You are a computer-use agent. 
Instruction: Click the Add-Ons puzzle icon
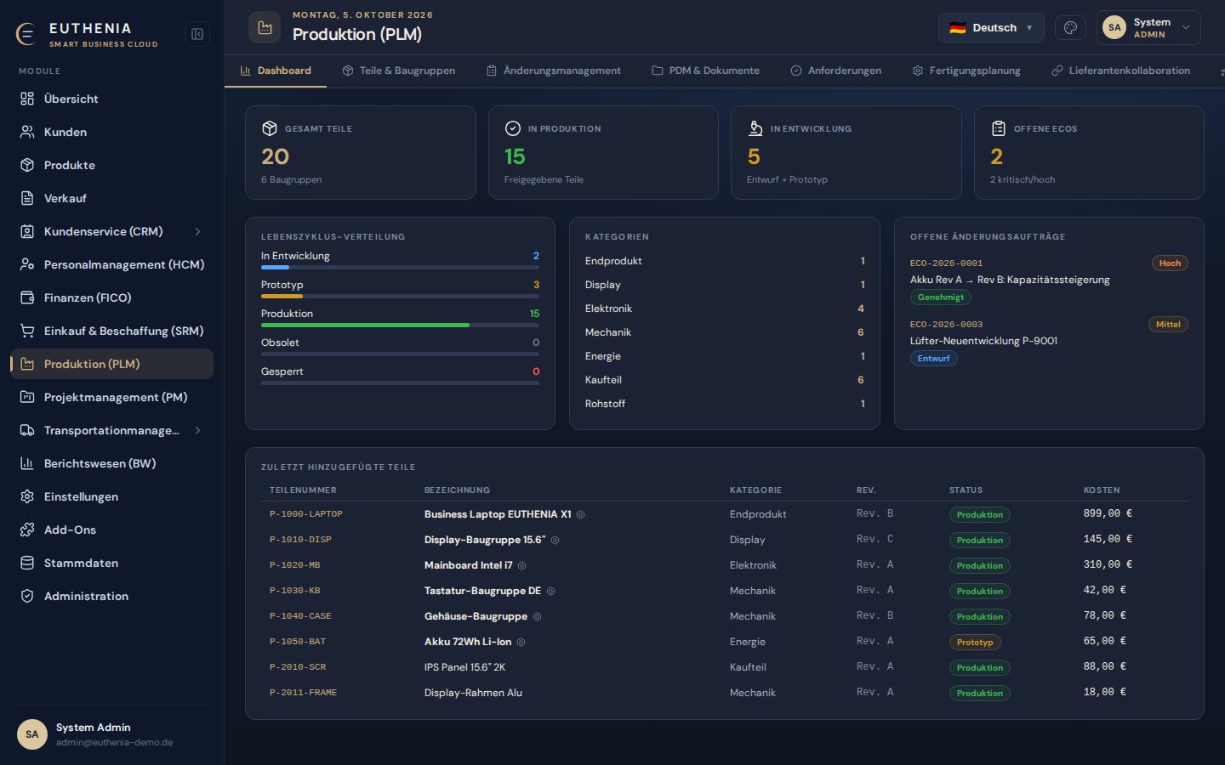coord(27,530)
